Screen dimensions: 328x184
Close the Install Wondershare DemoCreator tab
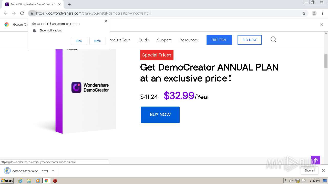pyautogui.click(x=60, y=4)
